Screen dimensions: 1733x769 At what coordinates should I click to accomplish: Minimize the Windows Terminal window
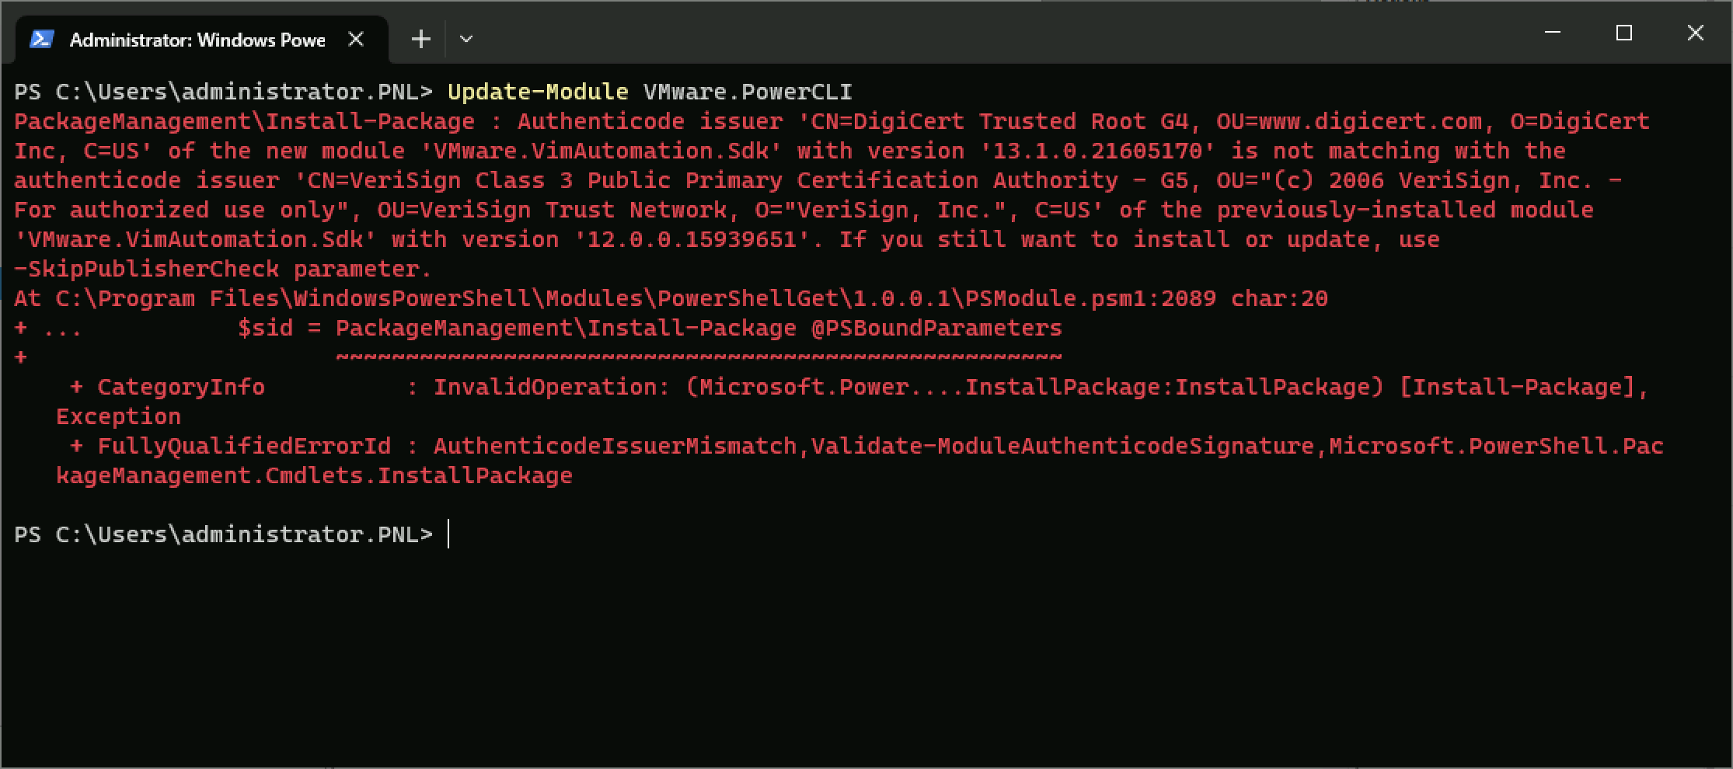pyautogui.click(x=1552, y=33)
